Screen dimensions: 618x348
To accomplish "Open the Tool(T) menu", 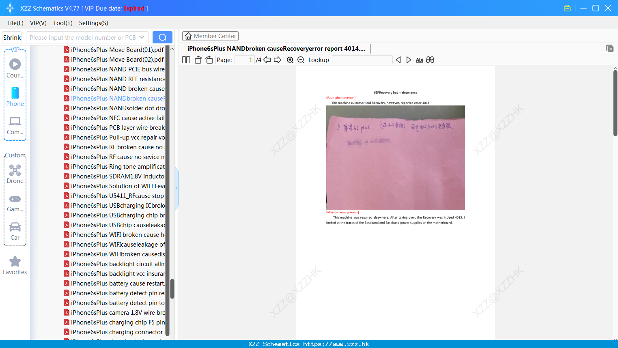I will pos(63,23).
